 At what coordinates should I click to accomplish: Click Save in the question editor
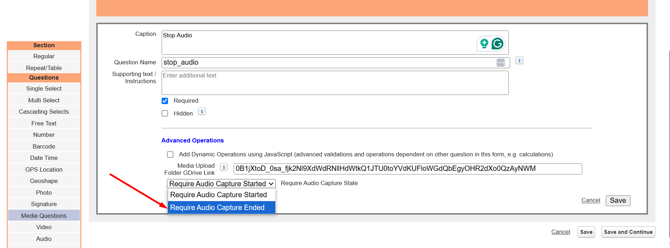tap(618, 200)
